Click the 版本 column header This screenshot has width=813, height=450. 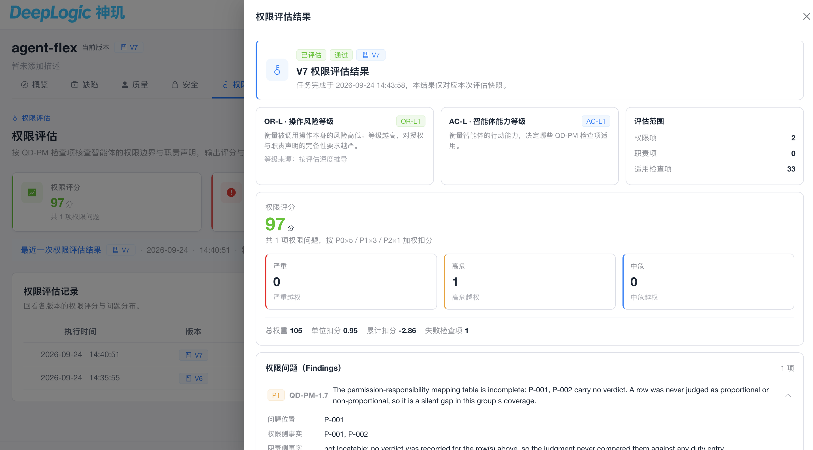point(193,331)
